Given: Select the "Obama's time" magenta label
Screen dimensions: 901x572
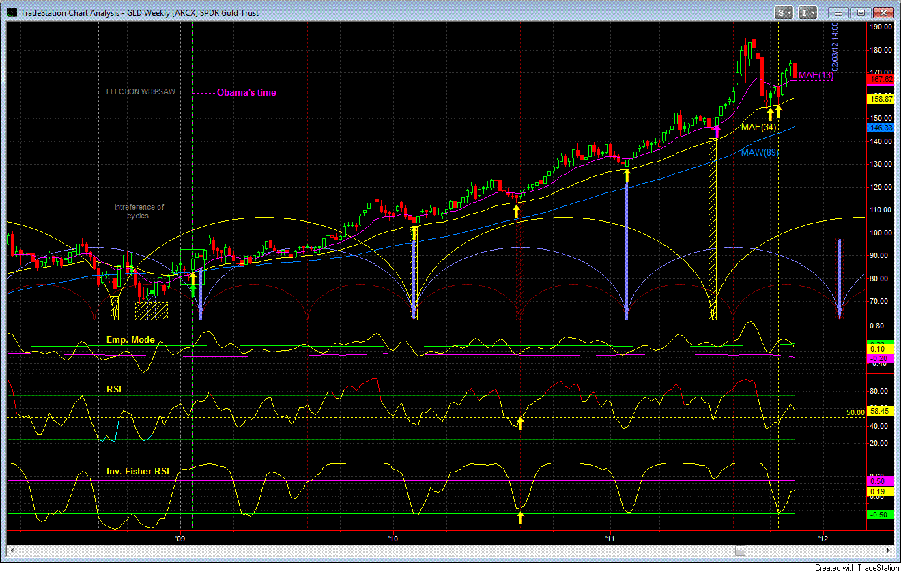Looking at the screenshot, I should (246, 92).
